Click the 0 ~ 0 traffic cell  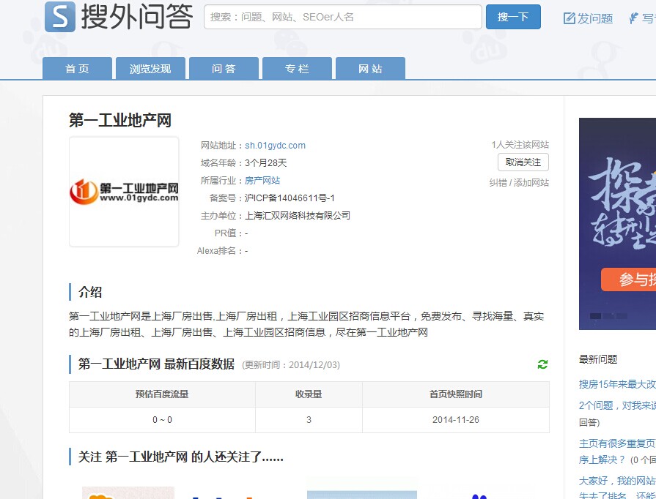pos(162,420)
